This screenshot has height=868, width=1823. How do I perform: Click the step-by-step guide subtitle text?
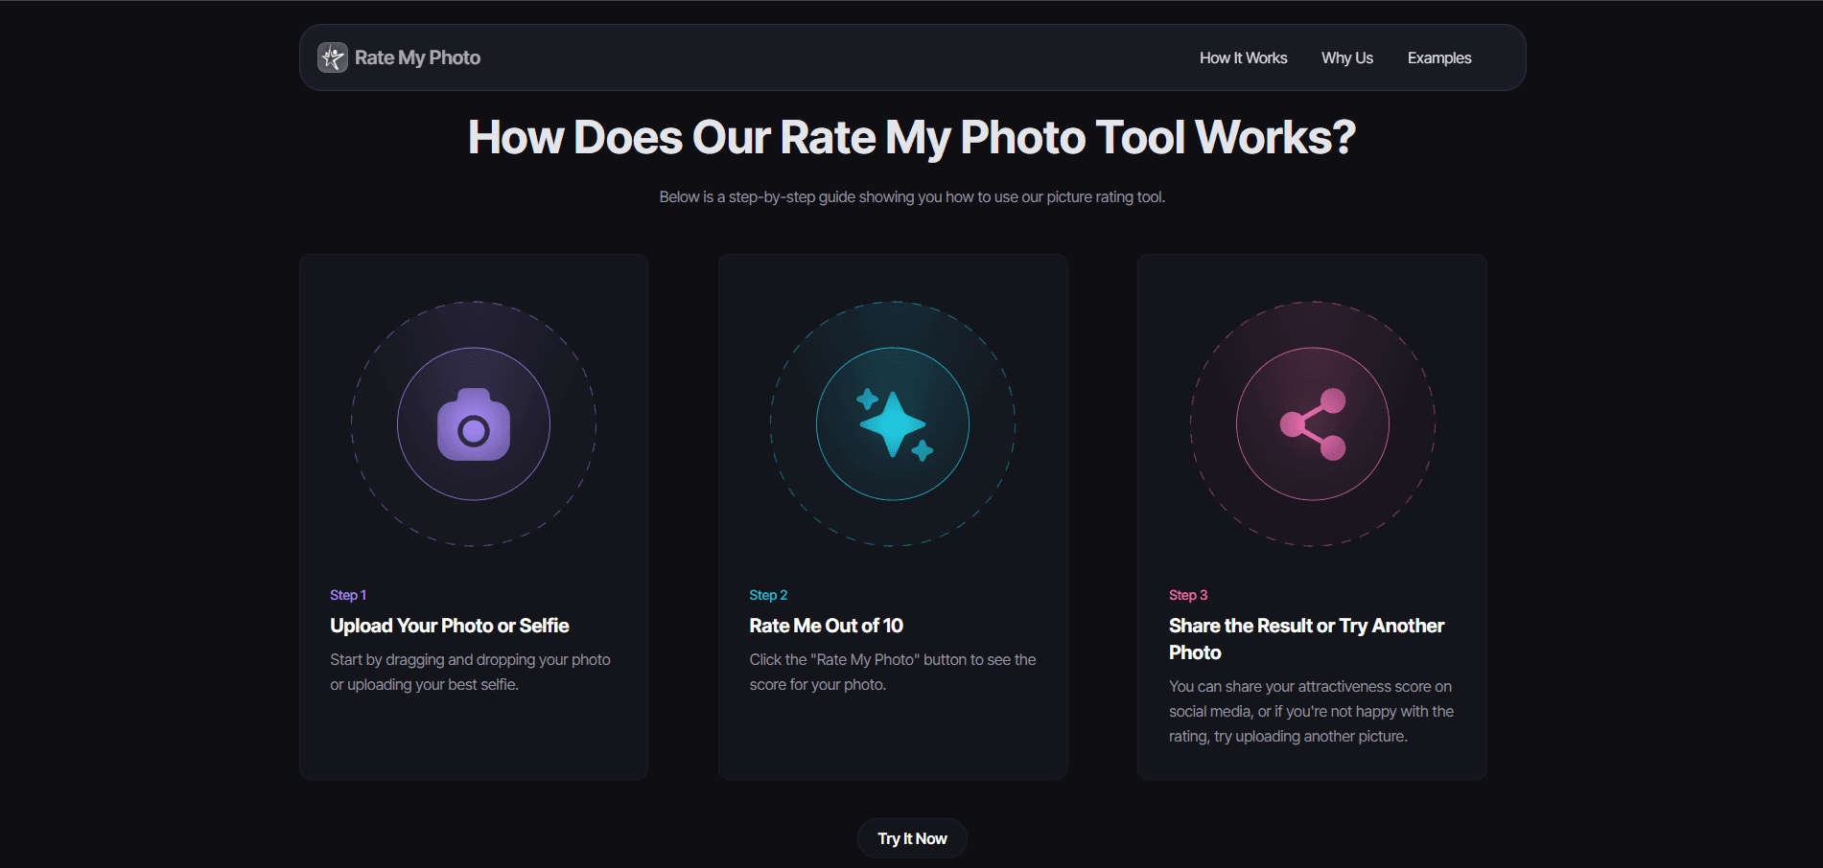click(x=911, y=197)
